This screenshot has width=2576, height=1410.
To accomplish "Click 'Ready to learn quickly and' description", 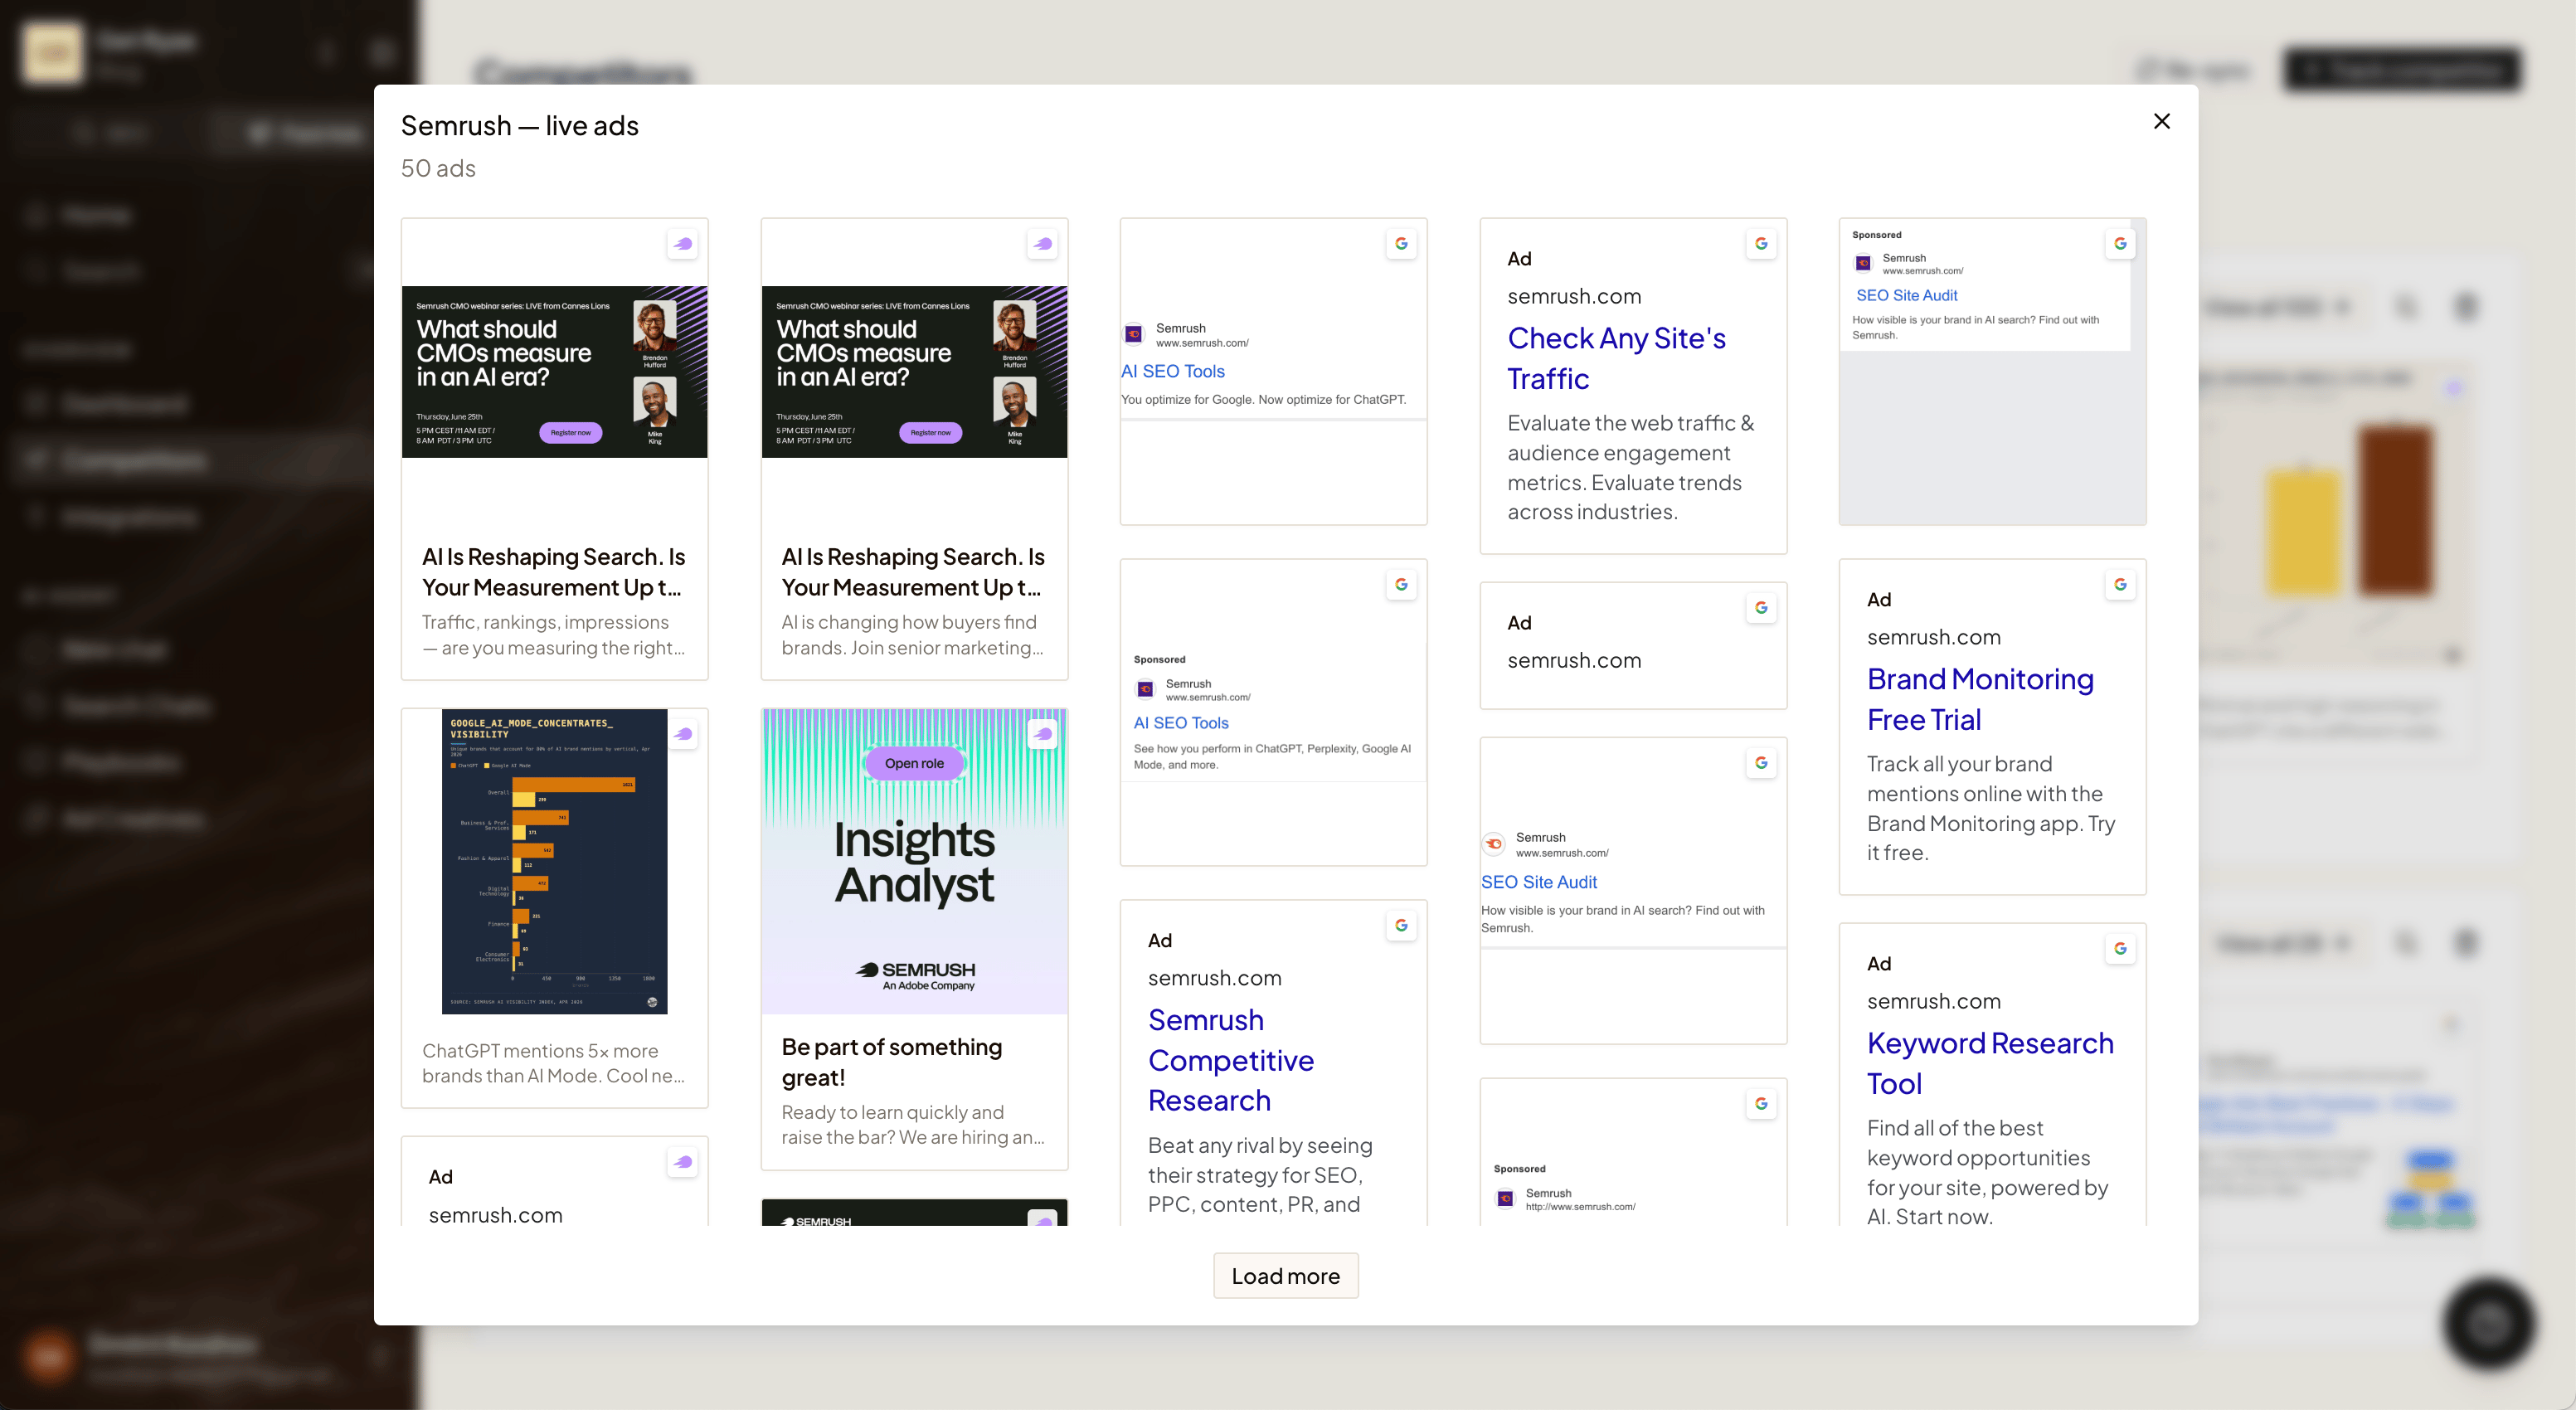I will click(913, 1124).
